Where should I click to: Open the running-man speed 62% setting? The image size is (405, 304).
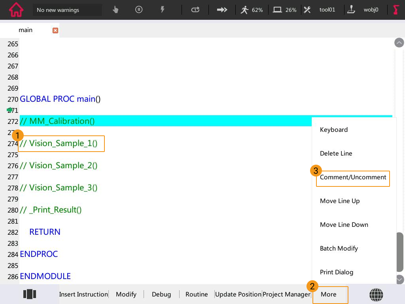coord(252,10)
